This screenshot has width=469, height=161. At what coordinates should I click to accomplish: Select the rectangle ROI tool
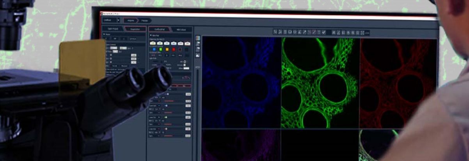tap(290, 32)
